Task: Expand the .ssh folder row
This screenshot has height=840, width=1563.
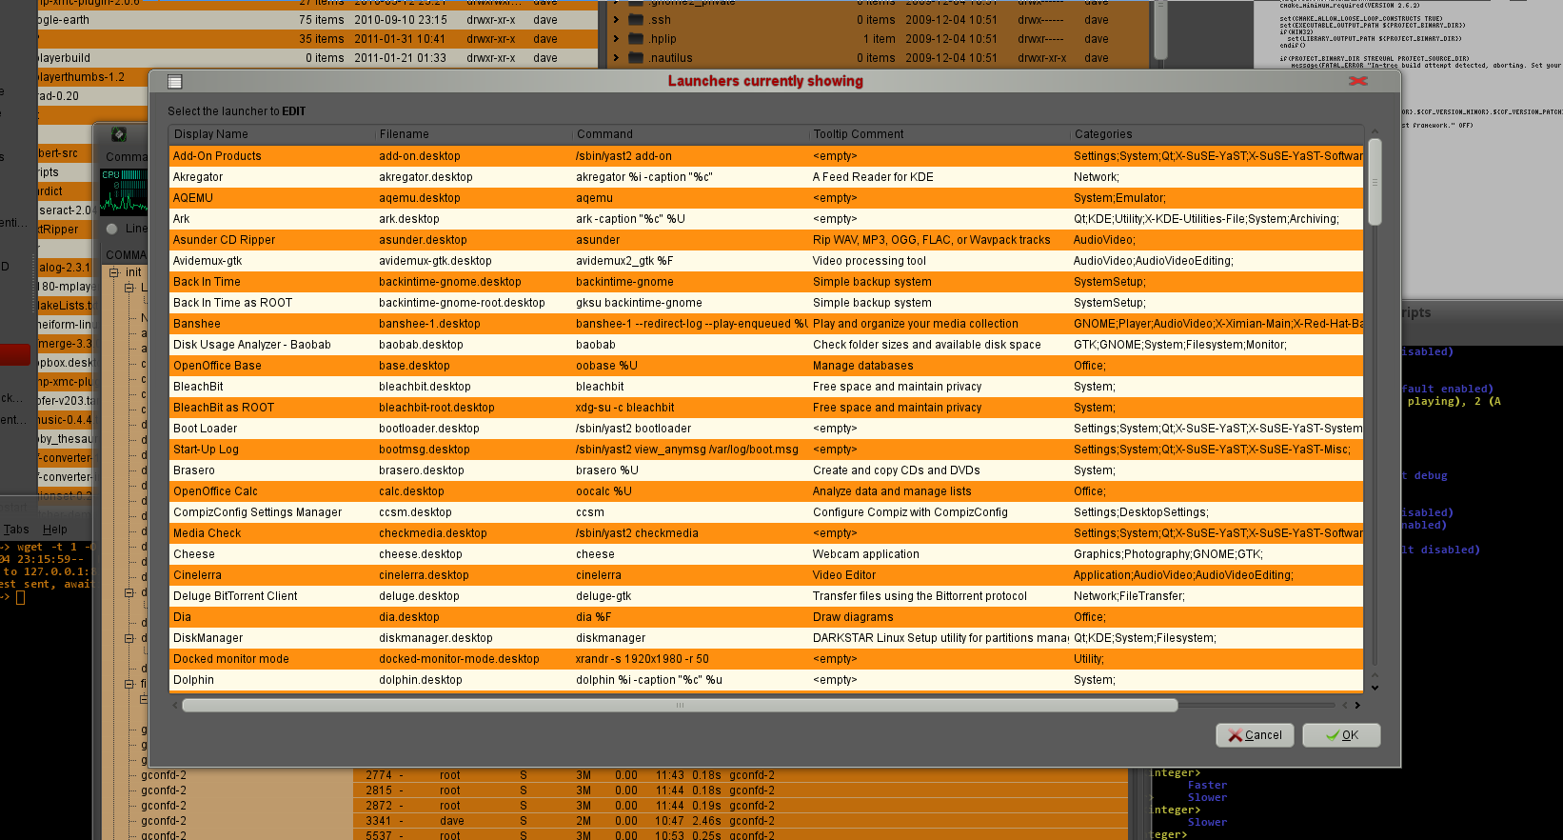Action: (616, 20)
